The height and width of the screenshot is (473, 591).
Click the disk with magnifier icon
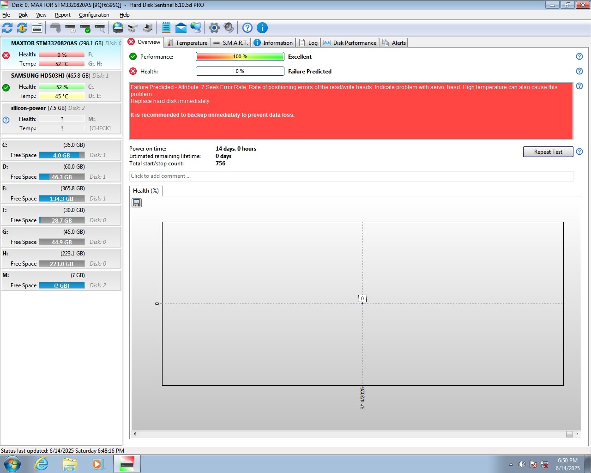[x=100, y=28]
